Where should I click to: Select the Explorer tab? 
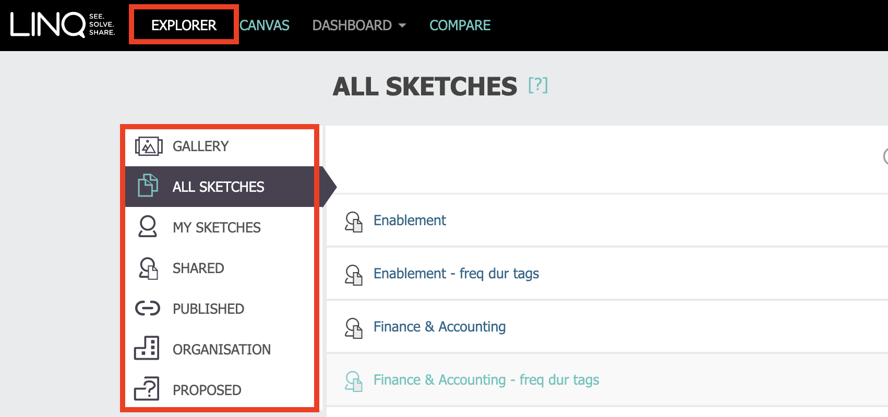[184, 25]
